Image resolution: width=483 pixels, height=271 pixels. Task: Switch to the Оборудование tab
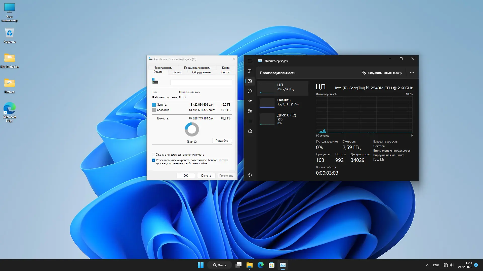[x=201, y=72]
